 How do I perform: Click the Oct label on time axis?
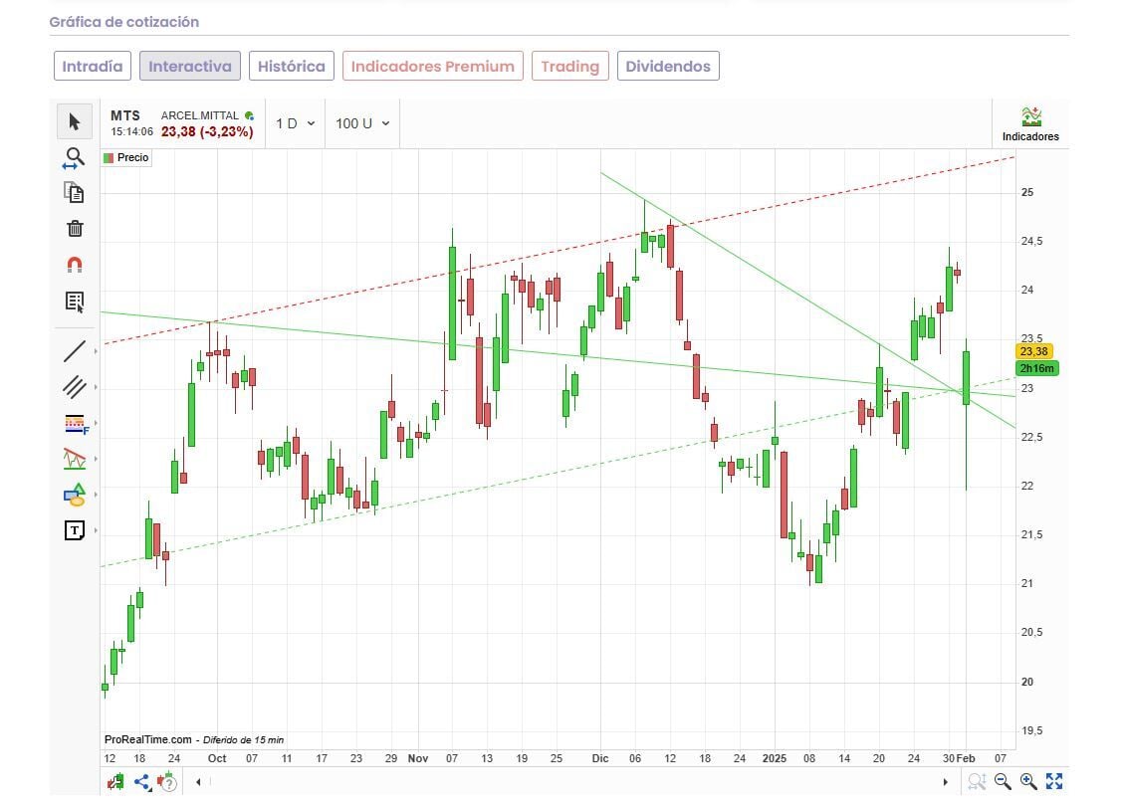[217, 758]
